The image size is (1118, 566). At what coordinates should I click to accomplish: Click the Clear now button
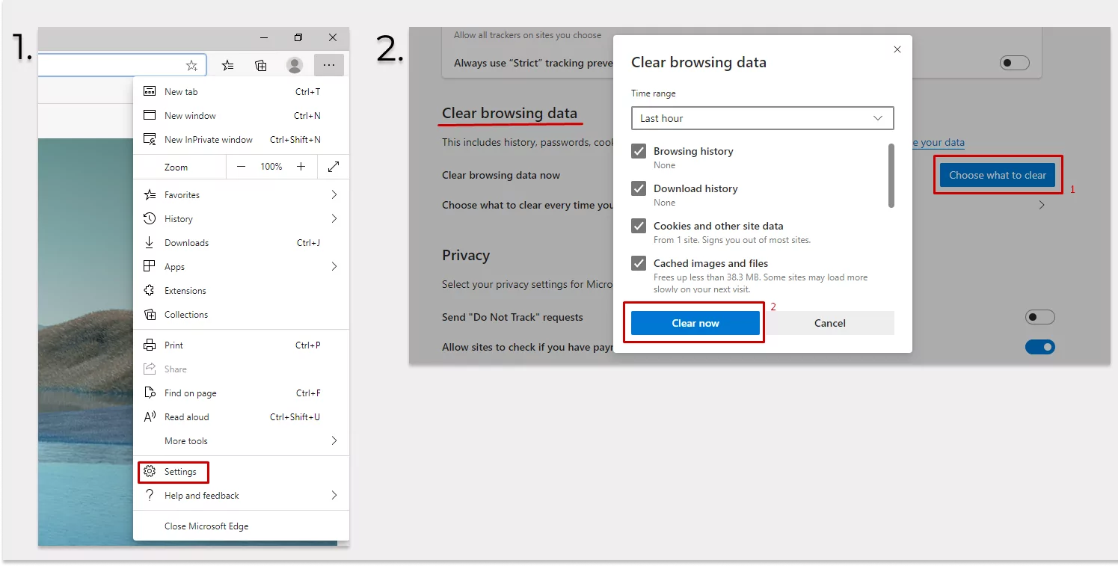coord(695,323)
